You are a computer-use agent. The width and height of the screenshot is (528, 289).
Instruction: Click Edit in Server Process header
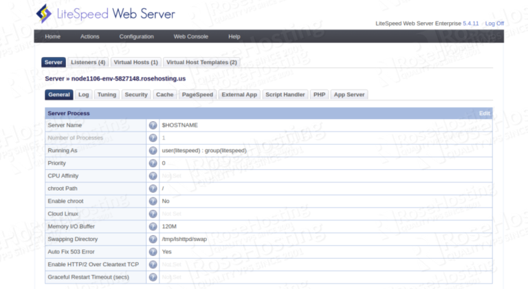point(484,114)
